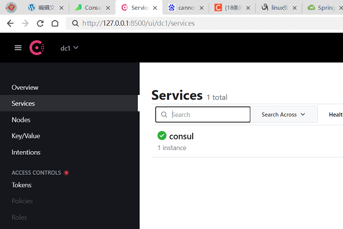Click the green check icon beside consul
Screen dimensions: 343x229
tap(162, 136)
